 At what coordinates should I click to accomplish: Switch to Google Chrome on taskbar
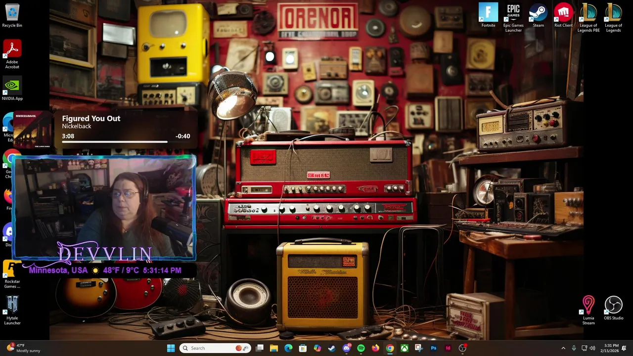click(390, 348)
